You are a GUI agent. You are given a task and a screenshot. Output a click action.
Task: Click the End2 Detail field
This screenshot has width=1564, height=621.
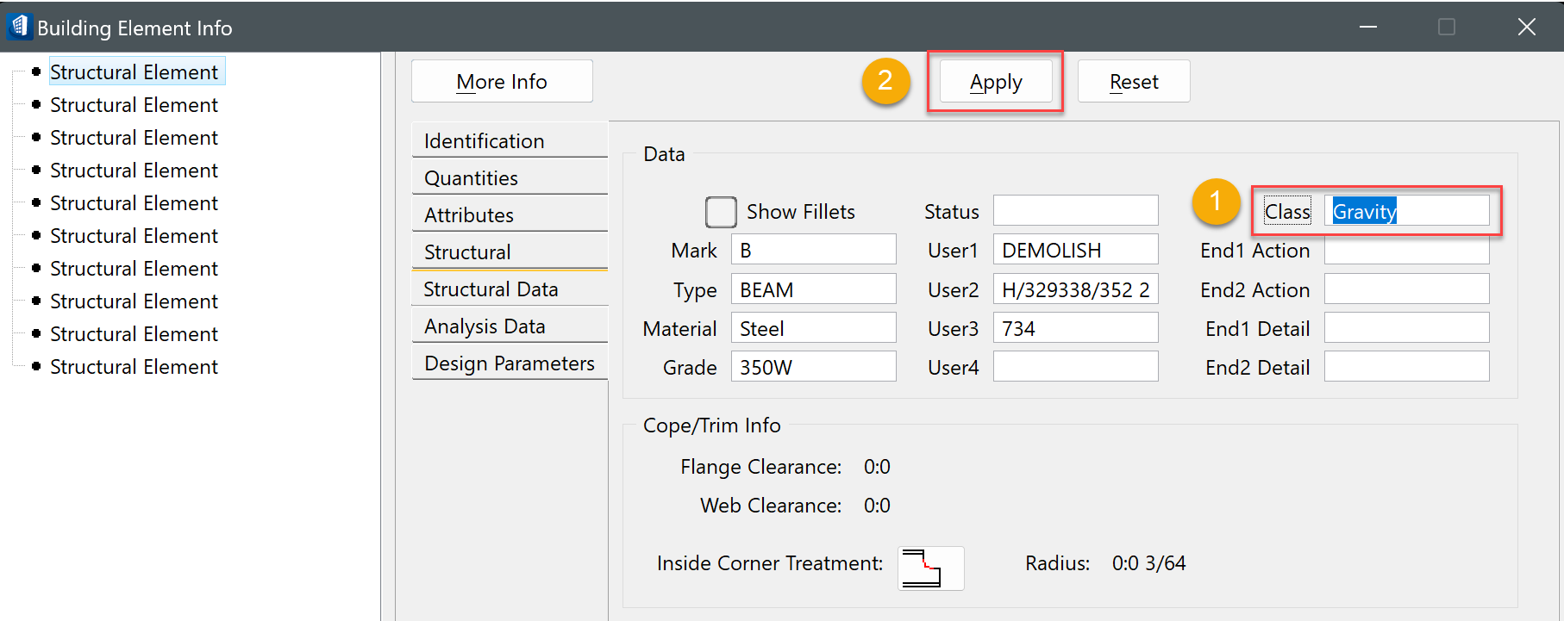pos(1406,367)
